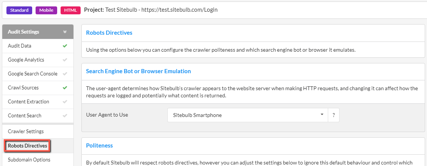Click the Standard badge
The image size is (427, 166).
(x=19, y=10)
